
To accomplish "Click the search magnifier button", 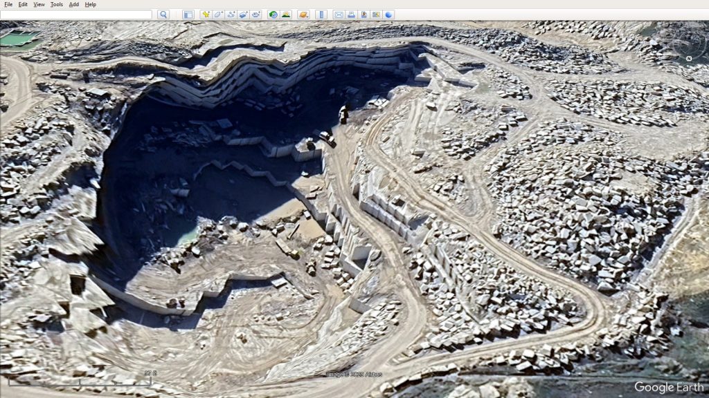I will pos(163,15).
